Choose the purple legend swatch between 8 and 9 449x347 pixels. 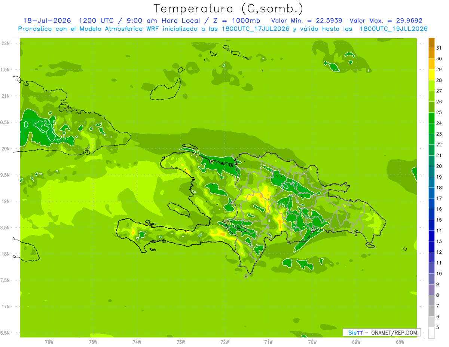tap(431, 290)
